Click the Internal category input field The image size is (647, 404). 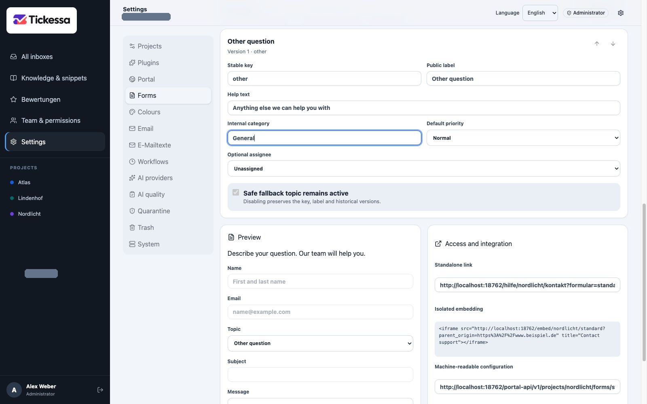pos(324,138)
